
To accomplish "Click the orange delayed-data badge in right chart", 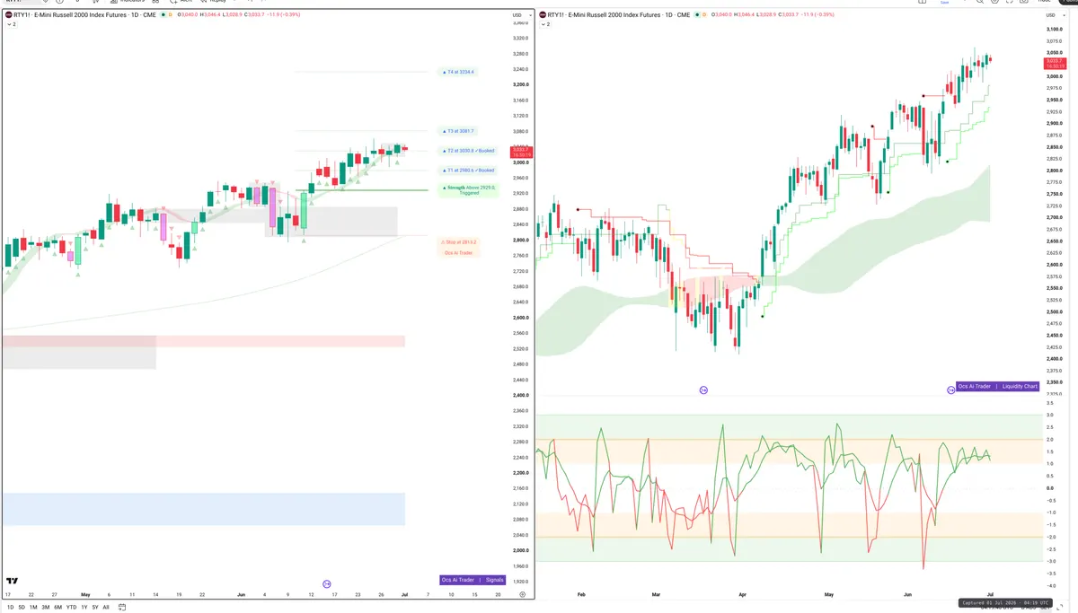I will click(x=705, y=14).
